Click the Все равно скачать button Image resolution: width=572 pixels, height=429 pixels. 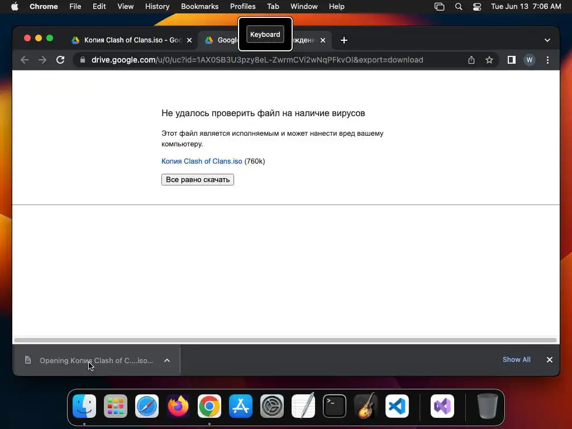tap(198, 179)
